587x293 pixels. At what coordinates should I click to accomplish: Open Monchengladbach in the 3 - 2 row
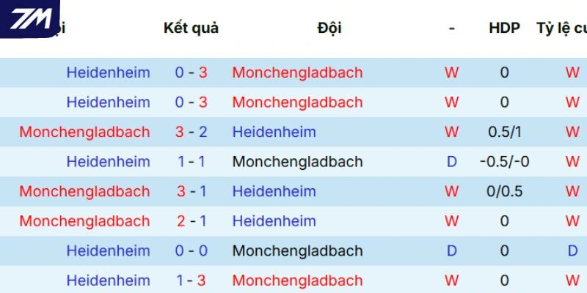(x=84, y=133)
